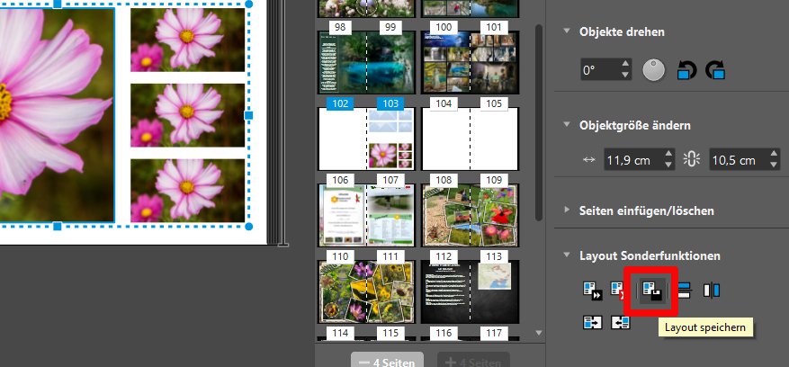Click the rotation angle 0° input field
This screenshot has height=367, width=789.
(x=598, y=70)
